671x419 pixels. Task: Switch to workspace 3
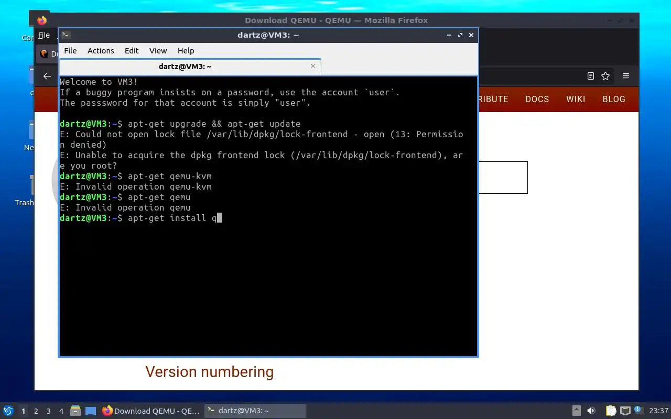[49, 411]
